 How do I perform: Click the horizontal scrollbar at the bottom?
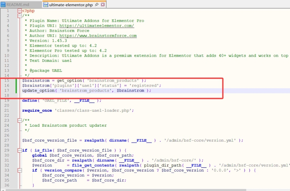pos(126,190)
